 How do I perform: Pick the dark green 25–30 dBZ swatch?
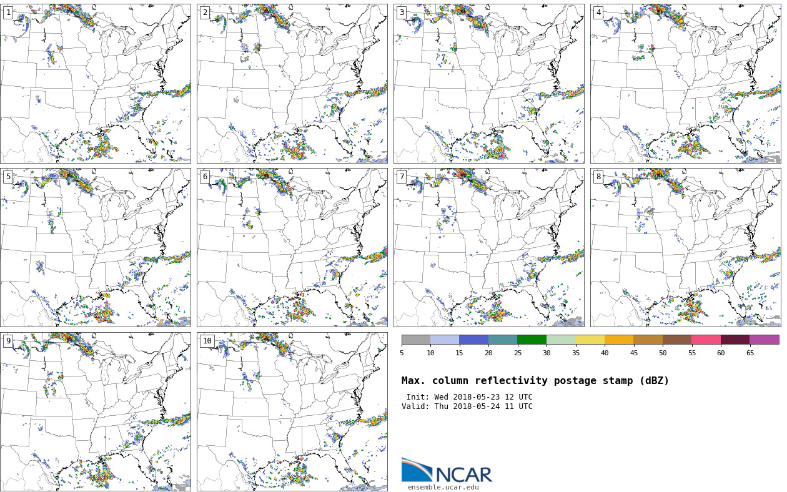pos(532,340)
